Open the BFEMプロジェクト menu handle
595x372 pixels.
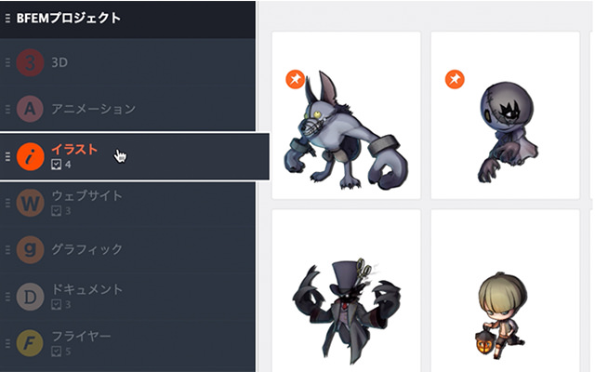pyautogui.click(x=7, y=18)
